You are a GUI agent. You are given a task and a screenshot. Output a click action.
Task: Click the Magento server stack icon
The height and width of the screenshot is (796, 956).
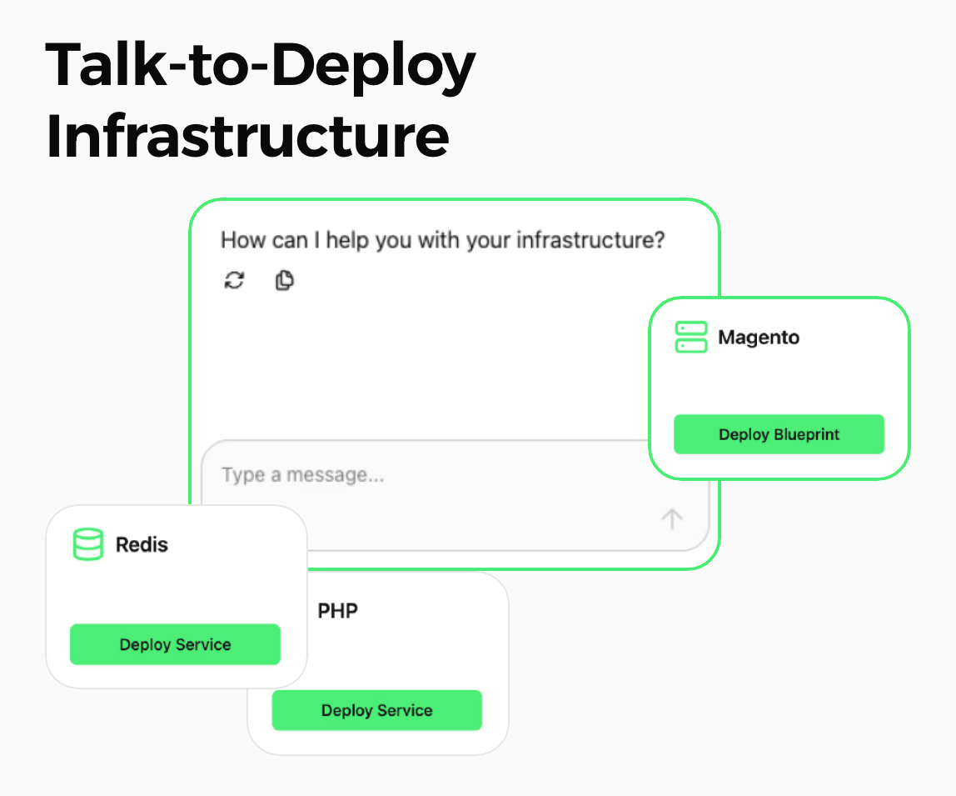(691, 337)
